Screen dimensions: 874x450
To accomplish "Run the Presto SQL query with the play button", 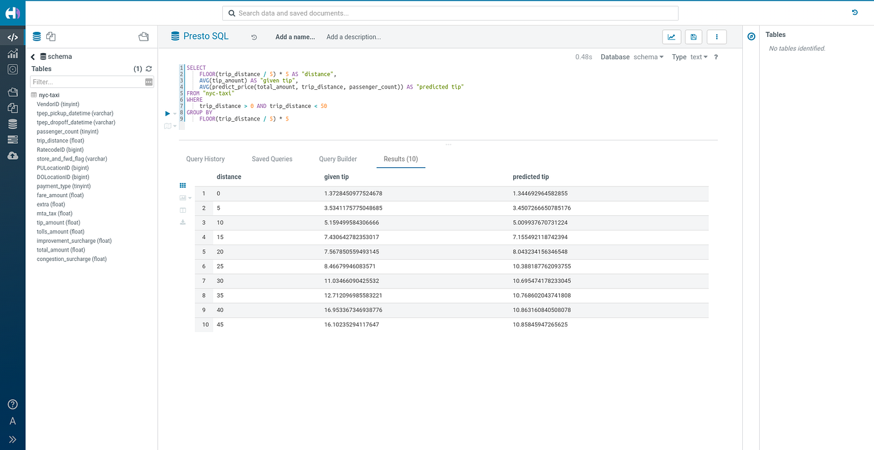I will 166,114.
